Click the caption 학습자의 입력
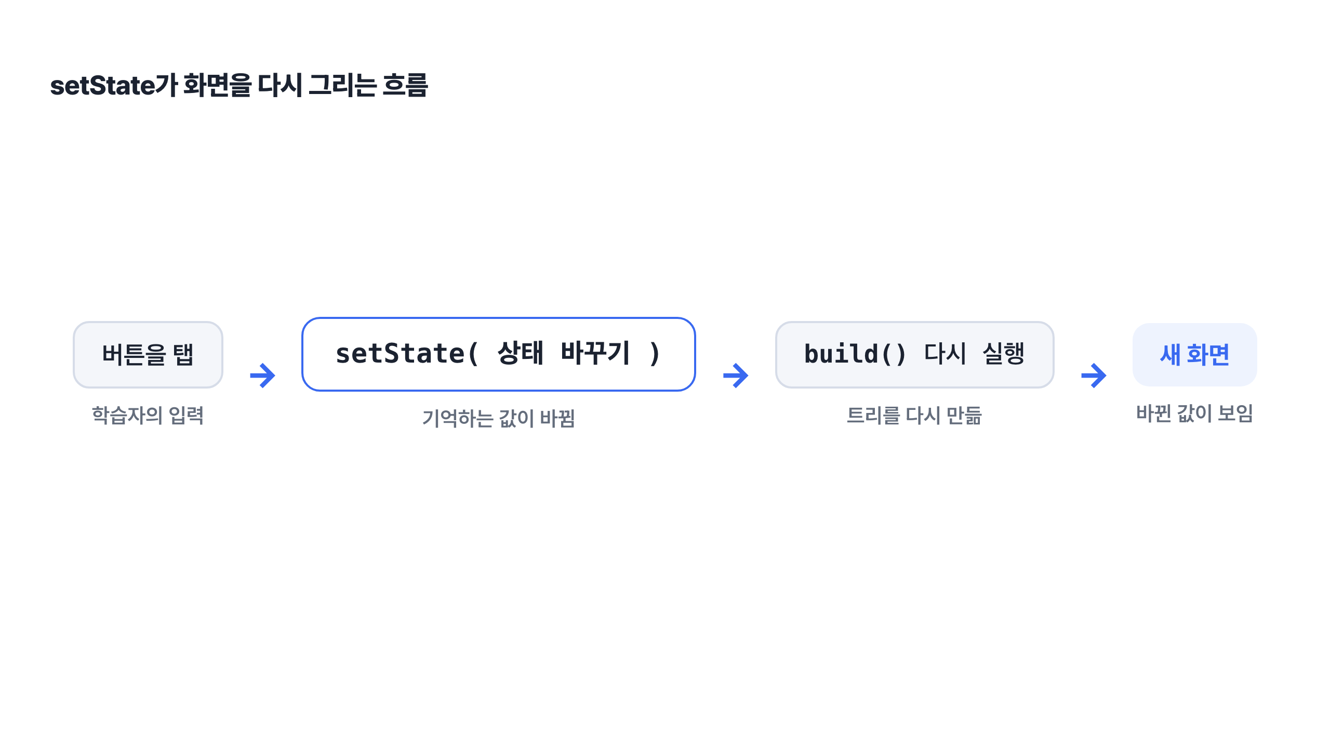 coord(148,415)
